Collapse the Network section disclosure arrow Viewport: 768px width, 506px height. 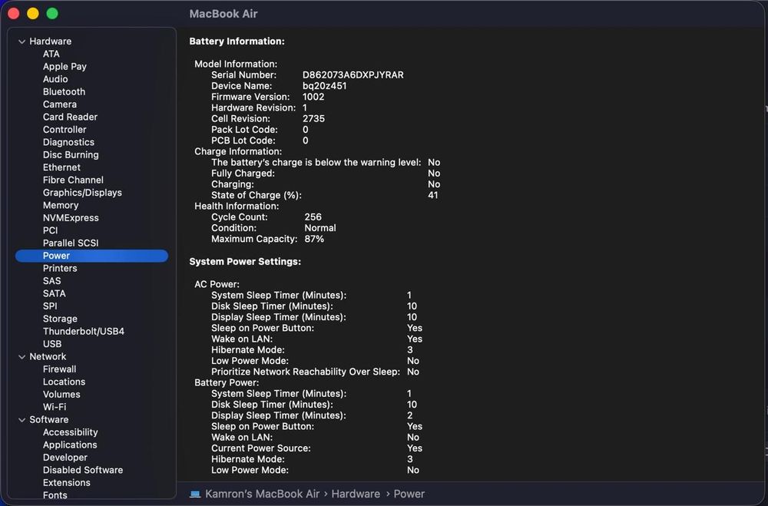click(x=22, y=357)
